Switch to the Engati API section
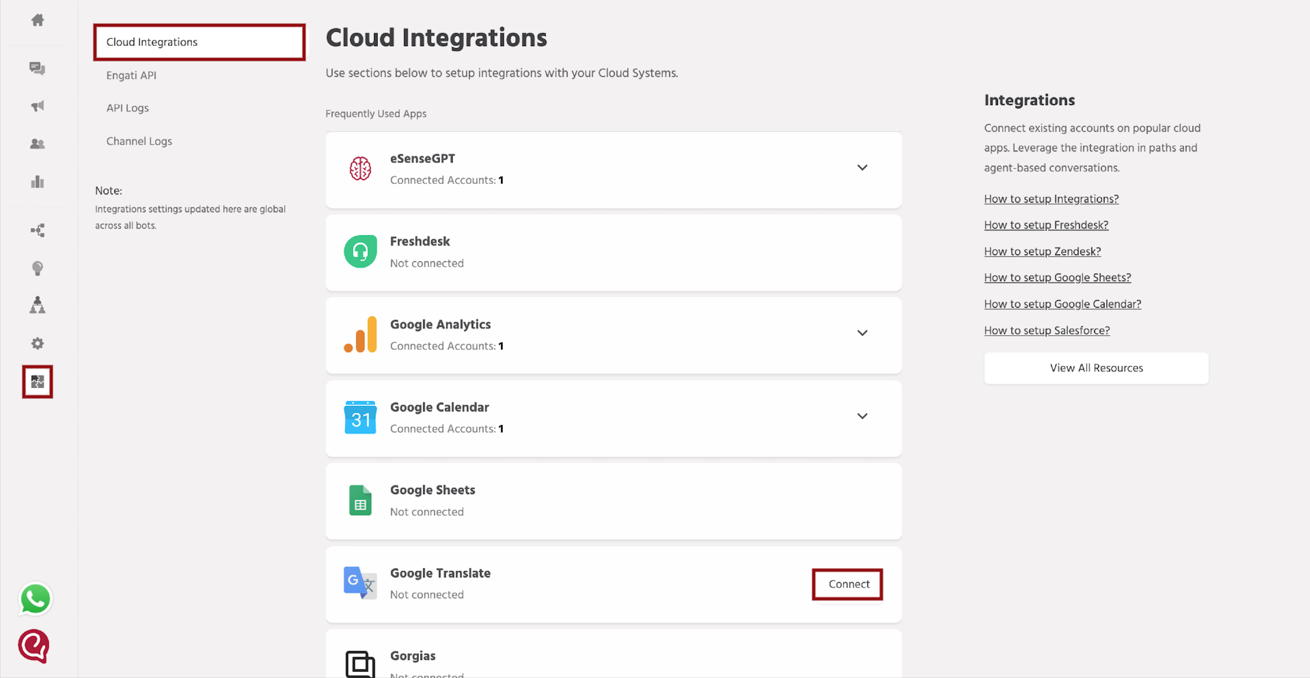Image resolution: width=1310 pixels, height=678 pixels. (131, 75)
